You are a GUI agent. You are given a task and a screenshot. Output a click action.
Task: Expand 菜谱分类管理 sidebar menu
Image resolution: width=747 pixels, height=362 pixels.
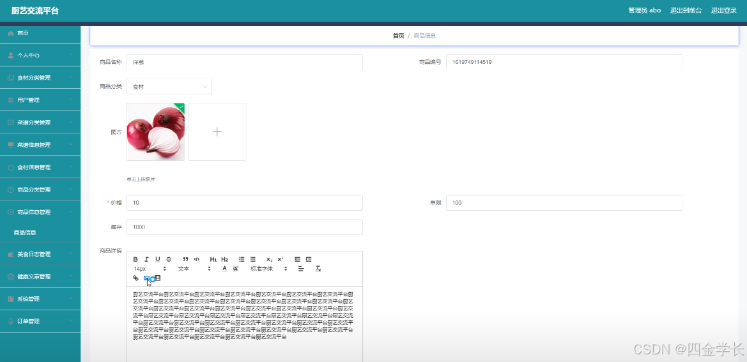pos(40,122)
